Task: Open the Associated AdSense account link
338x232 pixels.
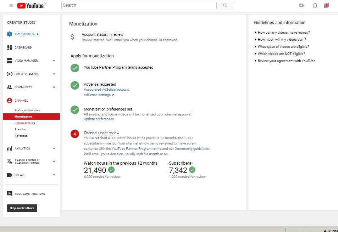Action: point(106,90)
